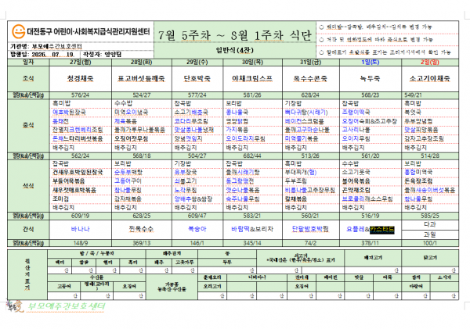Click the '석식' row label

tap(28, 186)
